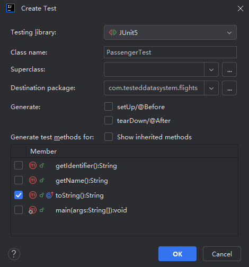
Task: Select the toString():String row text
Action: pos(79,195)
